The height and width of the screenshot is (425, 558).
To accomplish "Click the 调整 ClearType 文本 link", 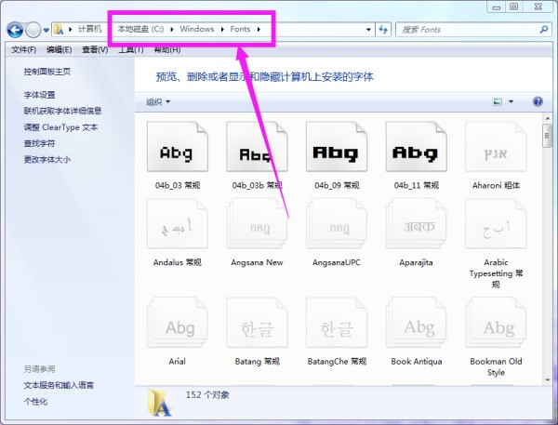I will pos(60,127).
